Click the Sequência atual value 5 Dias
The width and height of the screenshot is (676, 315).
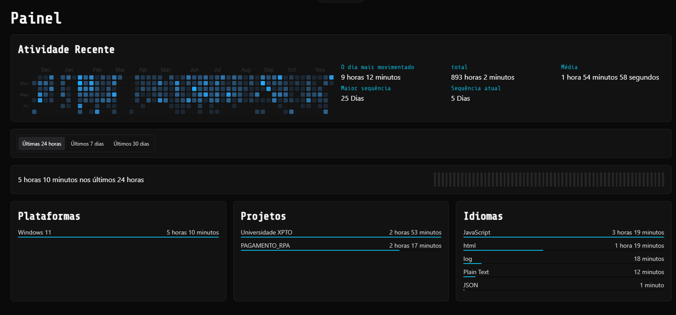point(460,99)
